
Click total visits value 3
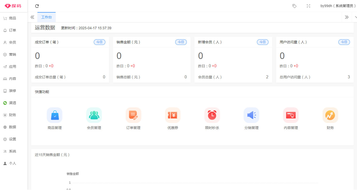pyautogui.click(x=349, y=77)
